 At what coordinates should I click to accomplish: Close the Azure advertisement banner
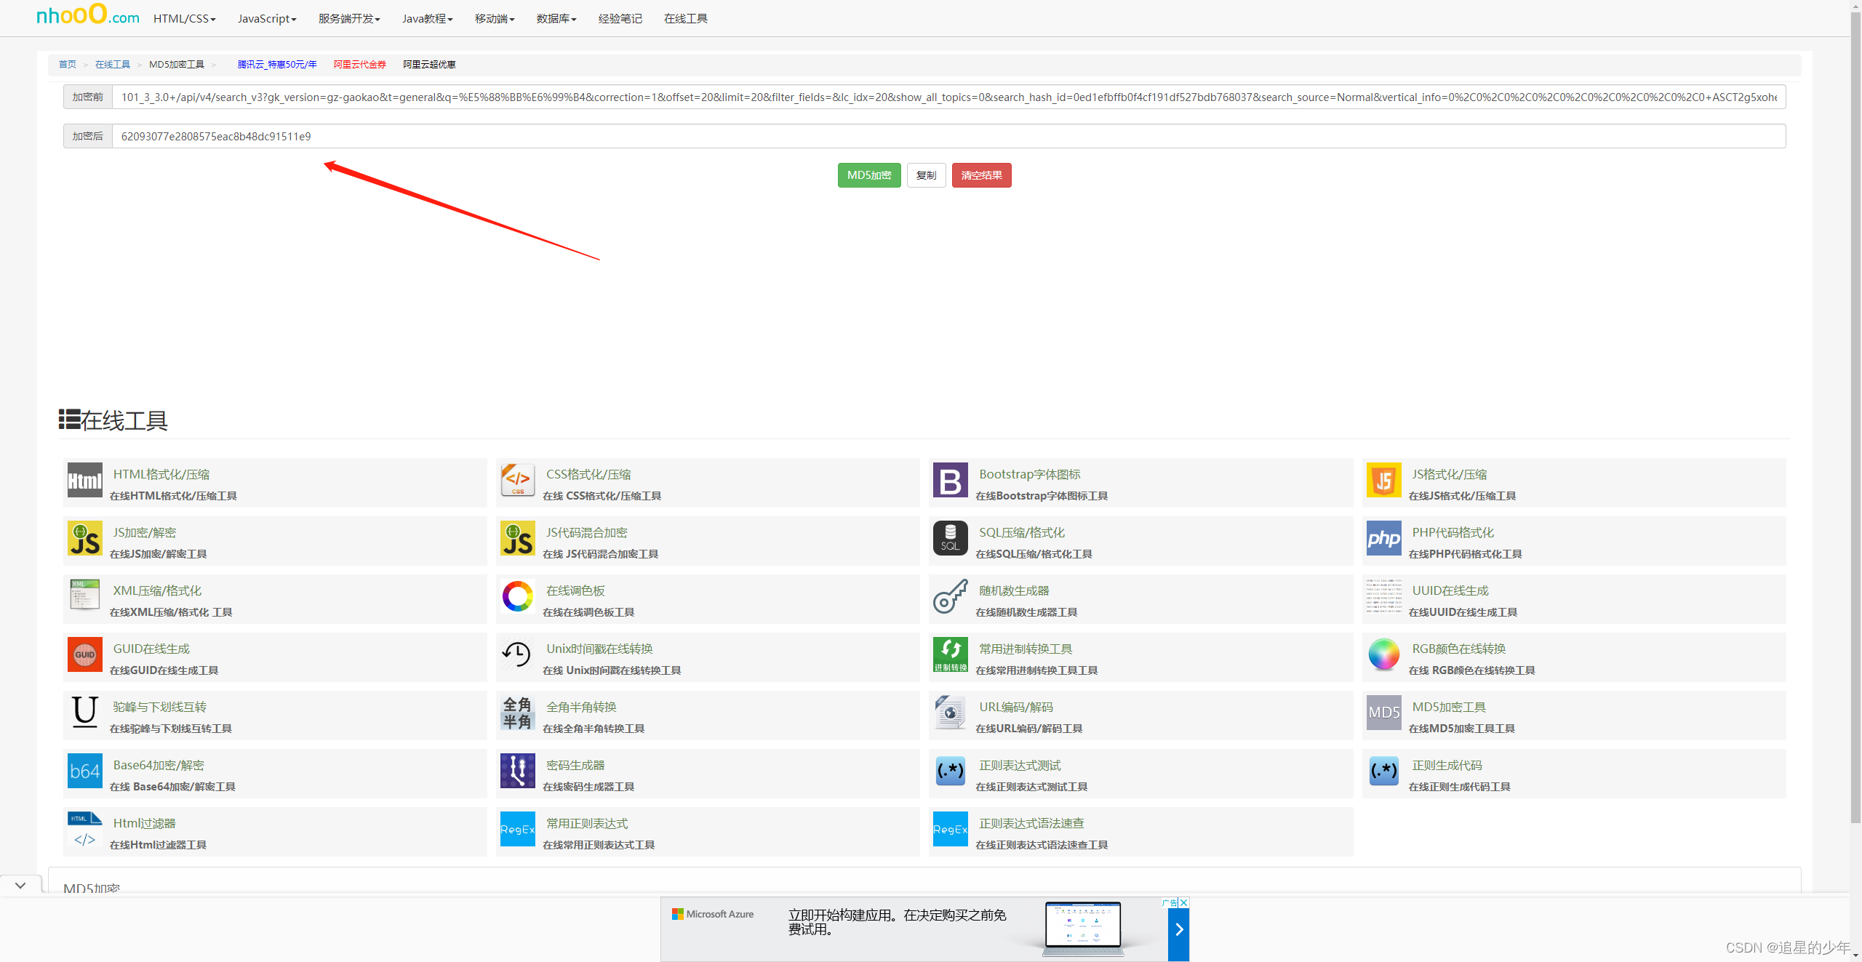click(1183, 903)
